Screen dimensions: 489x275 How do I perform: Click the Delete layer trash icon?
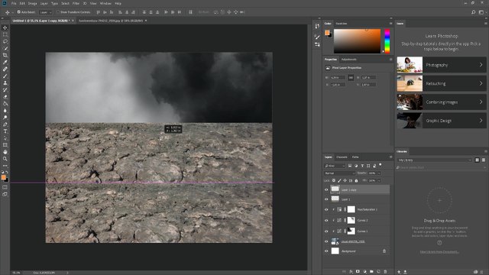pyautogui.click(x=385, y=272)
